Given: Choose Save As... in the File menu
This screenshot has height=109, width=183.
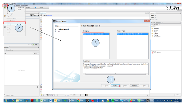Looking at the screenshot, I should coord(15,29).
